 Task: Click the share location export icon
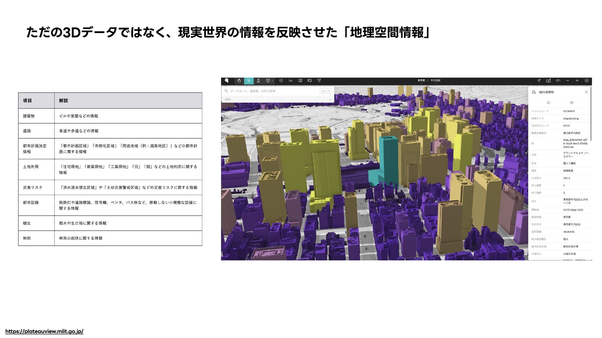pos(548,81)
